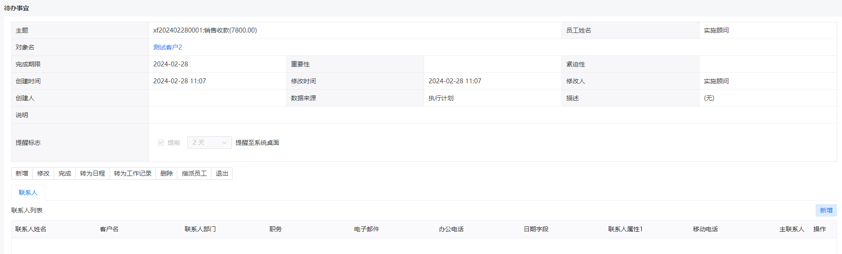Click the 客户名 column header
This screenshot has width=842, height=254.
click(x=109, y=229)
